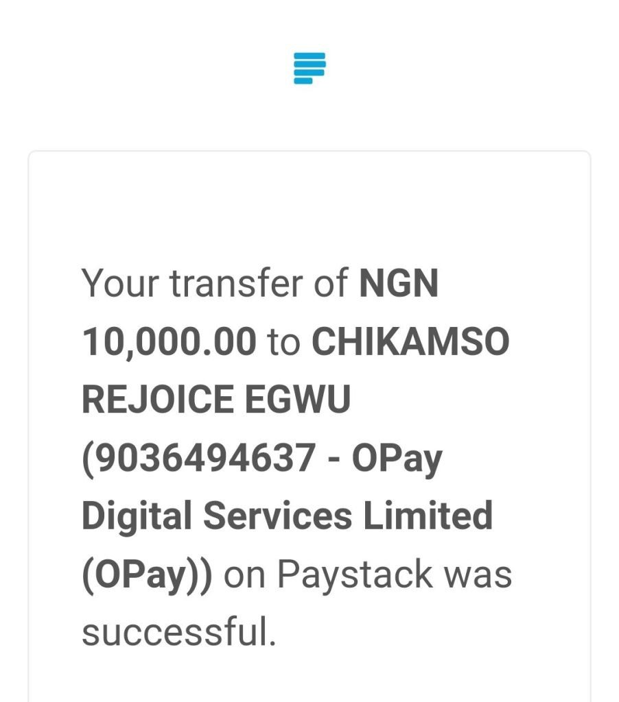Click the blue Paystack logo icon
Screen dimensions: 619x702
coord(309,68)
